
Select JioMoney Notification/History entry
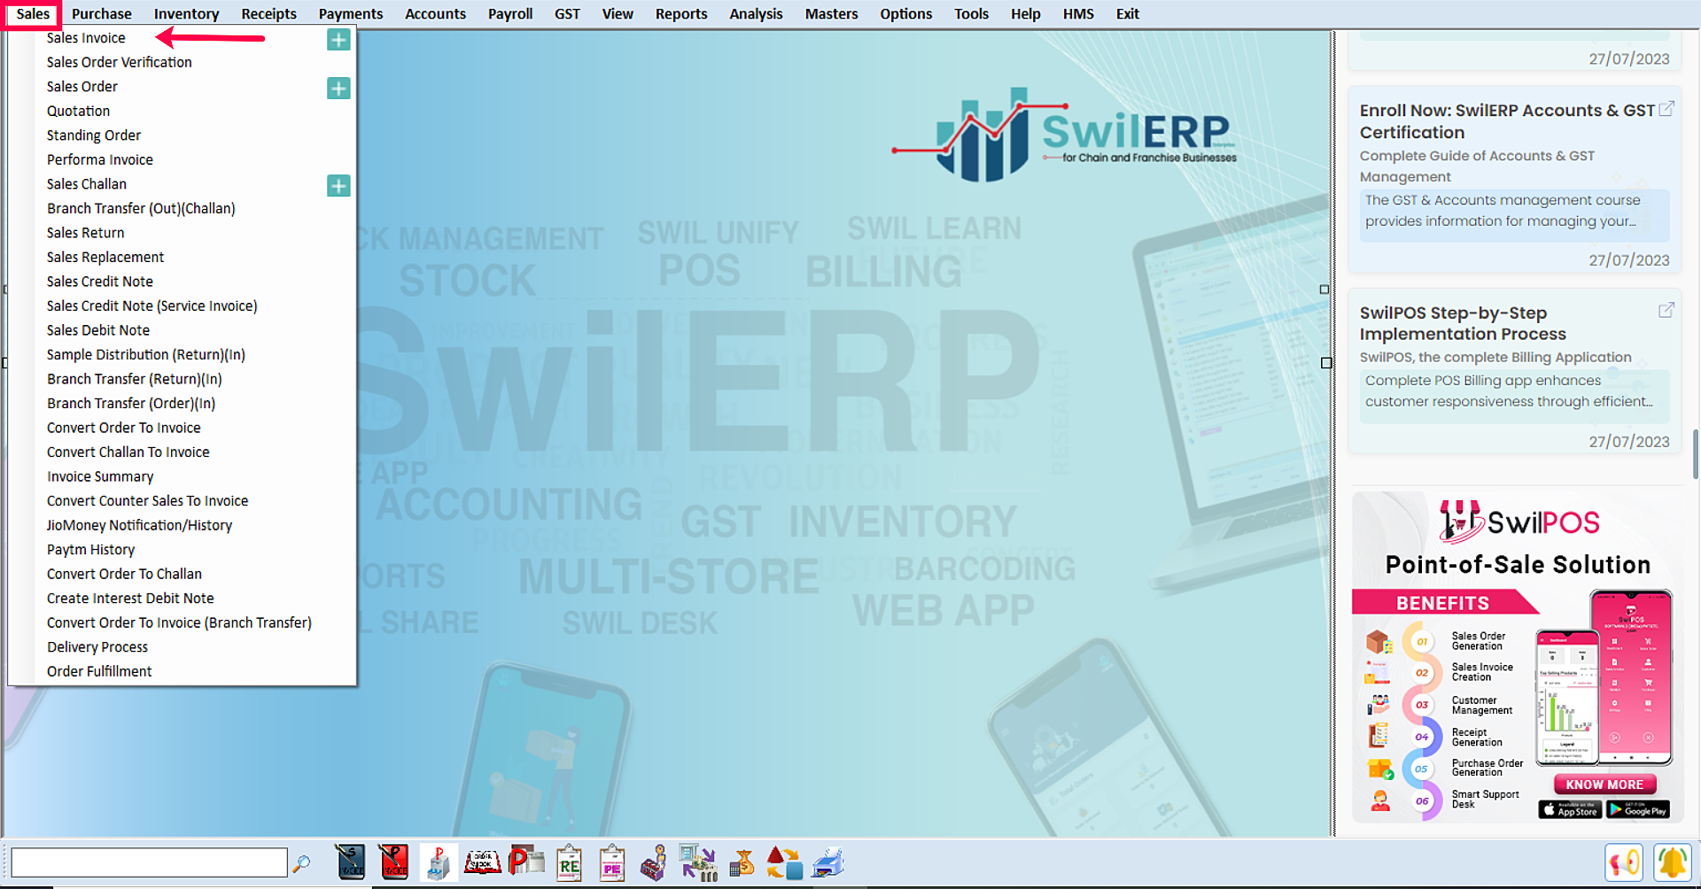click(139, 525)
